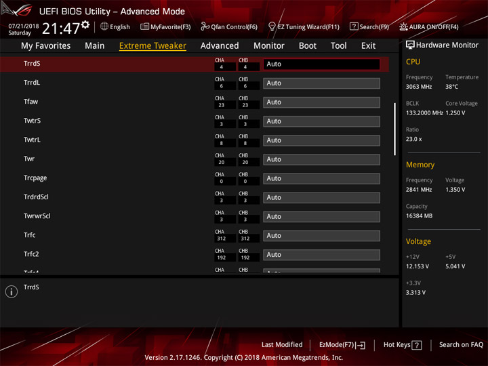The width and height of the screenshot is (488, 366).
Task: Select the Extreme Tweaker tab
Action: coord(152,46)
